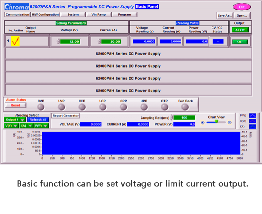The image size is (262, 214).
Task: Click the bottom CURRENT (A) 0.0000 readout
Action: (x=138, y=124)
